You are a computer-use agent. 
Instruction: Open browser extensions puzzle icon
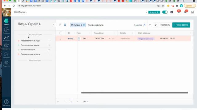(177, 6)
